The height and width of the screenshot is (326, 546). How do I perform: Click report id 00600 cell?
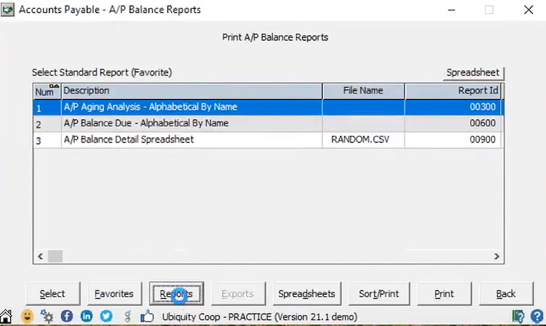pos(453,124)
